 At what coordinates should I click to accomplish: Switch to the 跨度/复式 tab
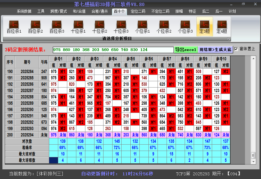[x=59, y=11]
